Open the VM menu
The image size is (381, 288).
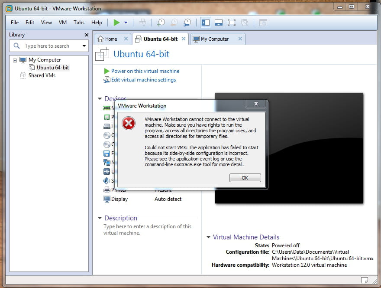coord(63,23)
